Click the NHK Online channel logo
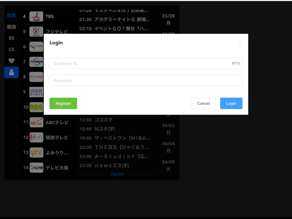The image size is (292, 219). tap(36, 92)
